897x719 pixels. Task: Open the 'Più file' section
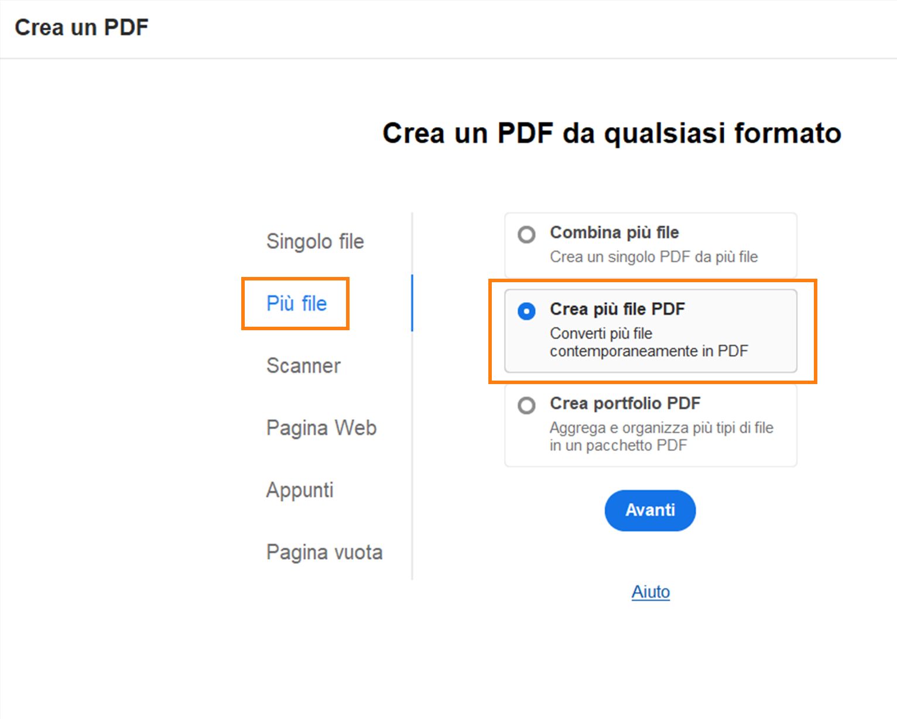coord(296,303)
